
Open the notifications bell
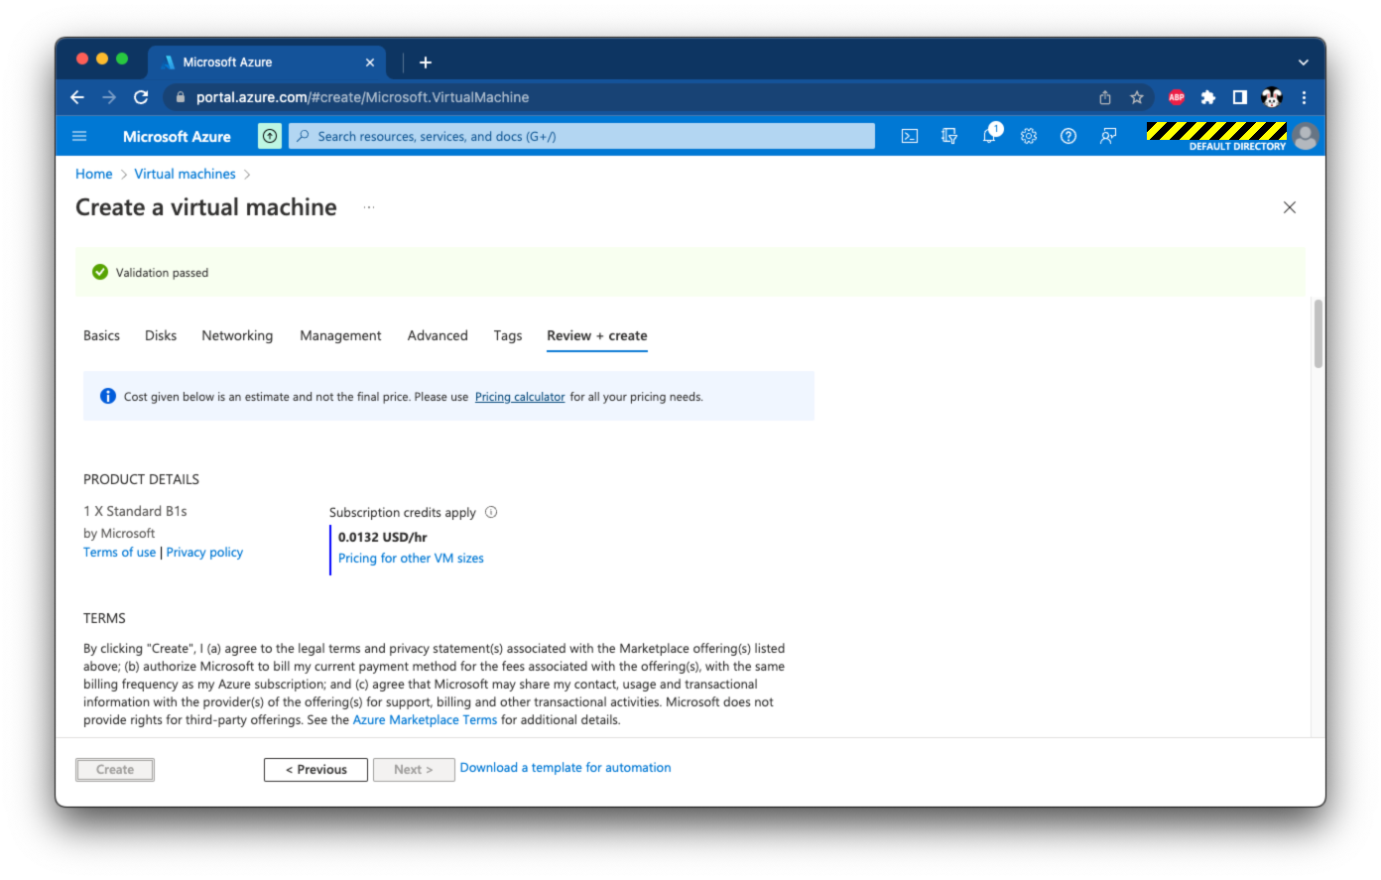[x=989, y=137]
